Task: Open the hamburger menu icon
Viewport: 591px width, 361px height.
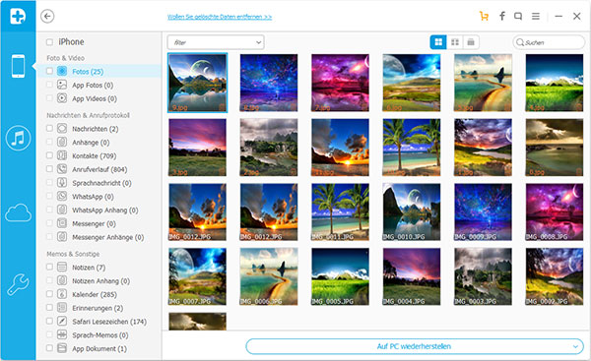Action: [536, 16]
